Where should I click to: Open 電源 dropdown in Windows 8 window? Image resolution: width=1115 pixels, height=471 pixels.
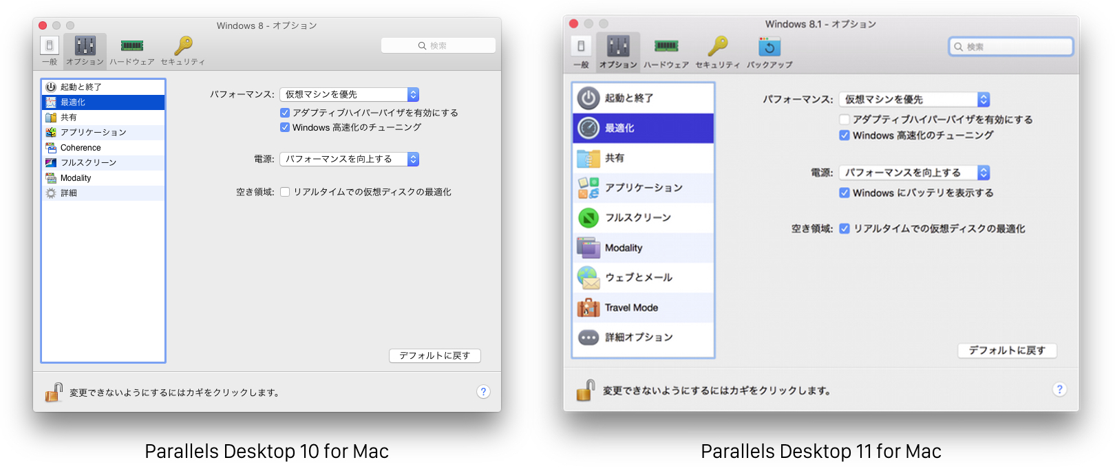pos(350,159)
